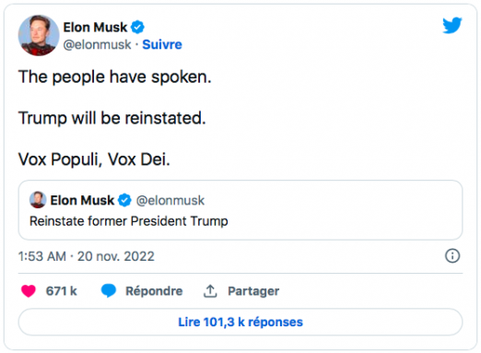481x353 pixels.
Task: Follow the account via Suivre link
Action: click(x=162, y=44)
